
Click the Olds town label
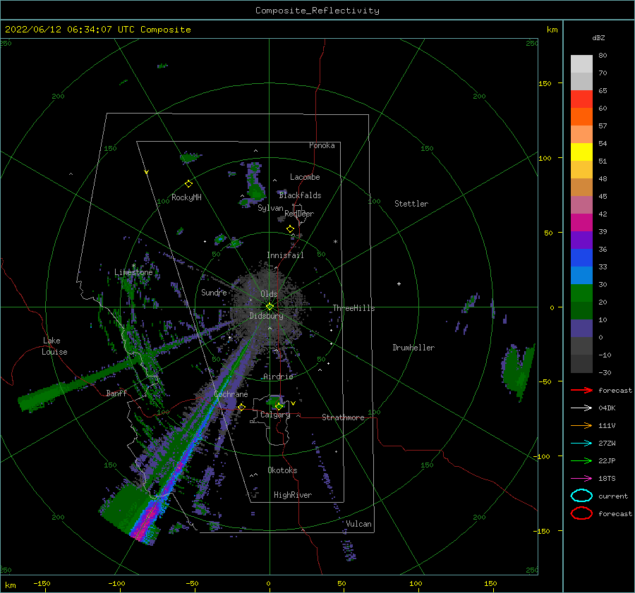pyautogui.click(x=269, y=294)
